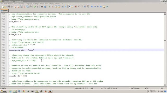Image resolution: width=167 pixels, height=93 pixels.
Task: Click the Close document toolbar icon
Action: pos(15,7)
